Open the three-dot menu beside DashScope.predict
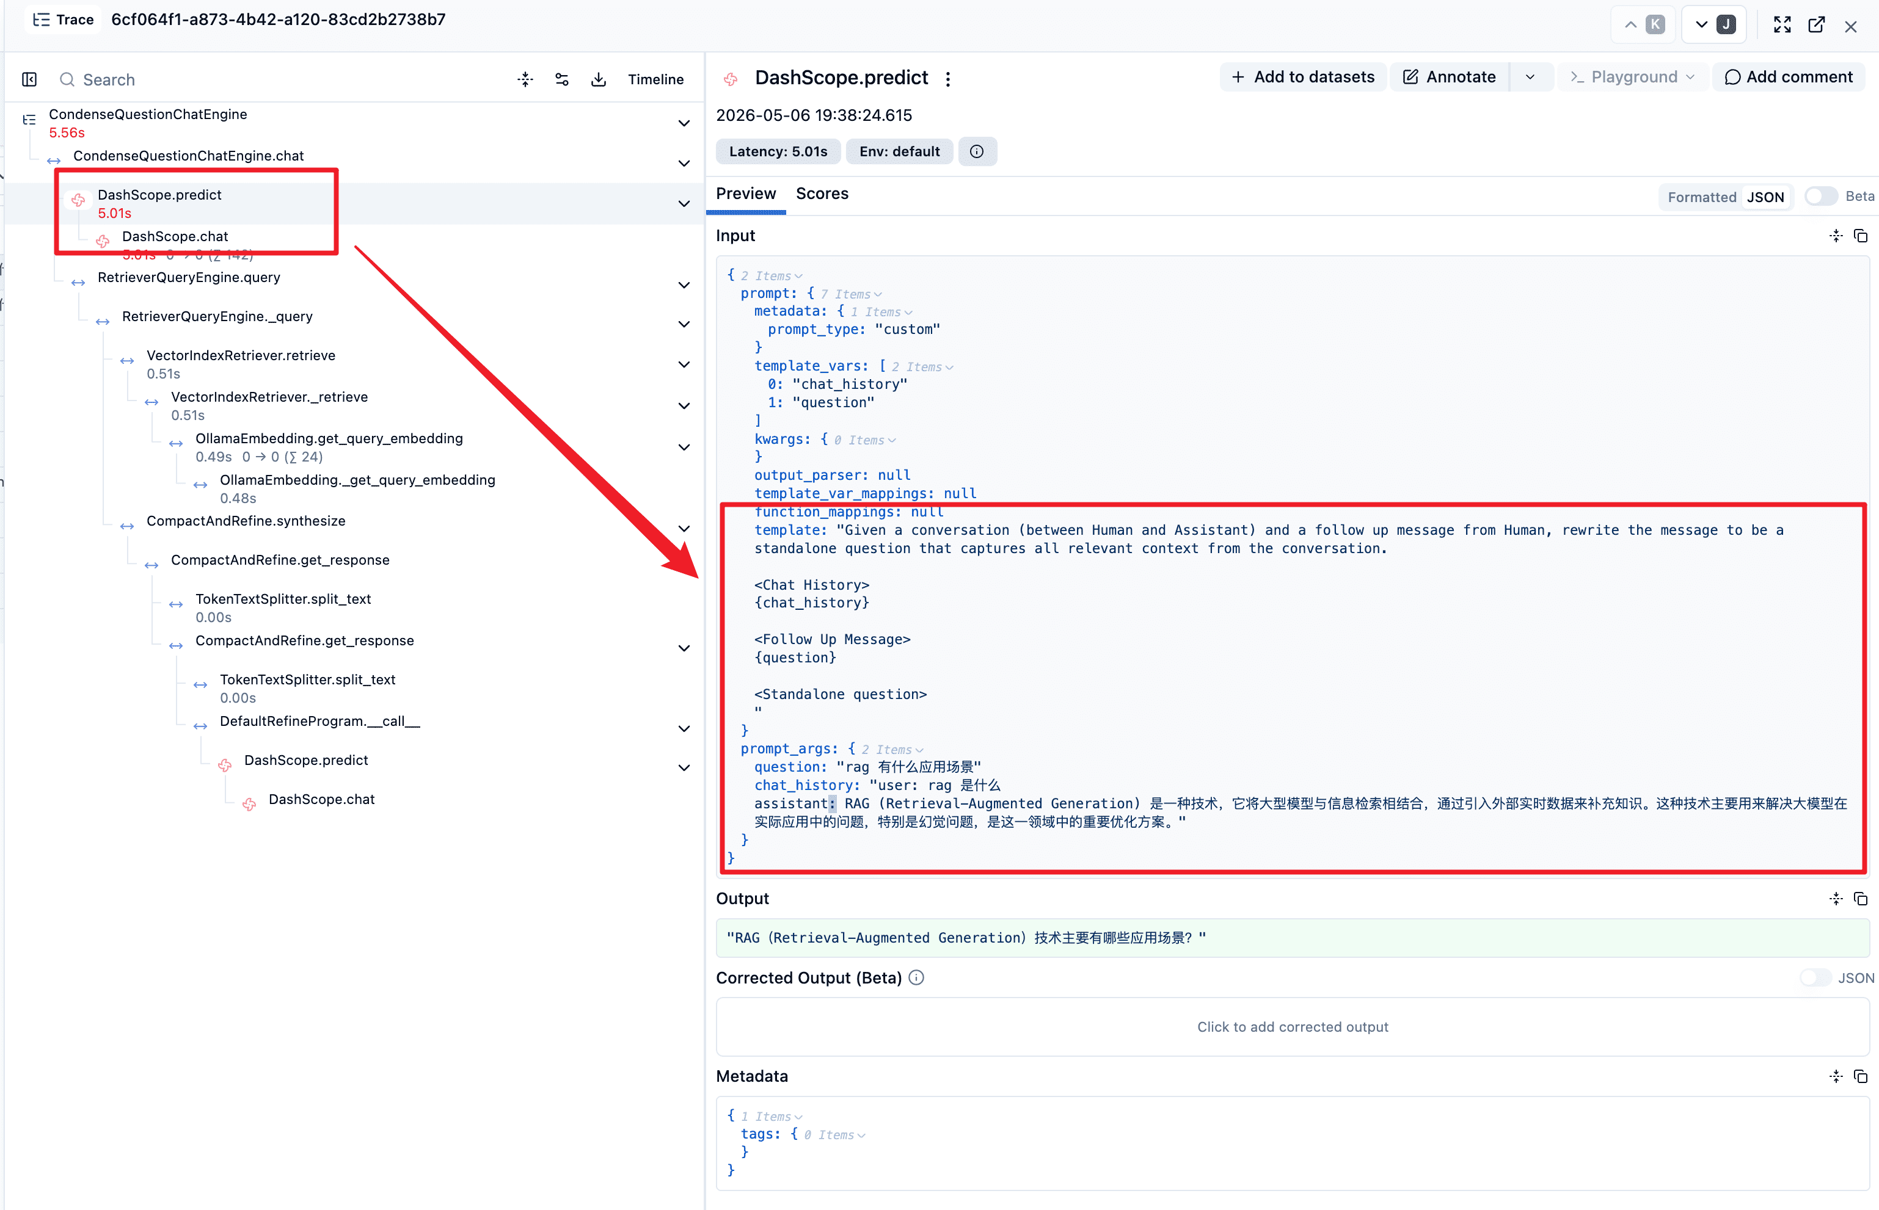1879x1210 pixels. click(948, 79)
